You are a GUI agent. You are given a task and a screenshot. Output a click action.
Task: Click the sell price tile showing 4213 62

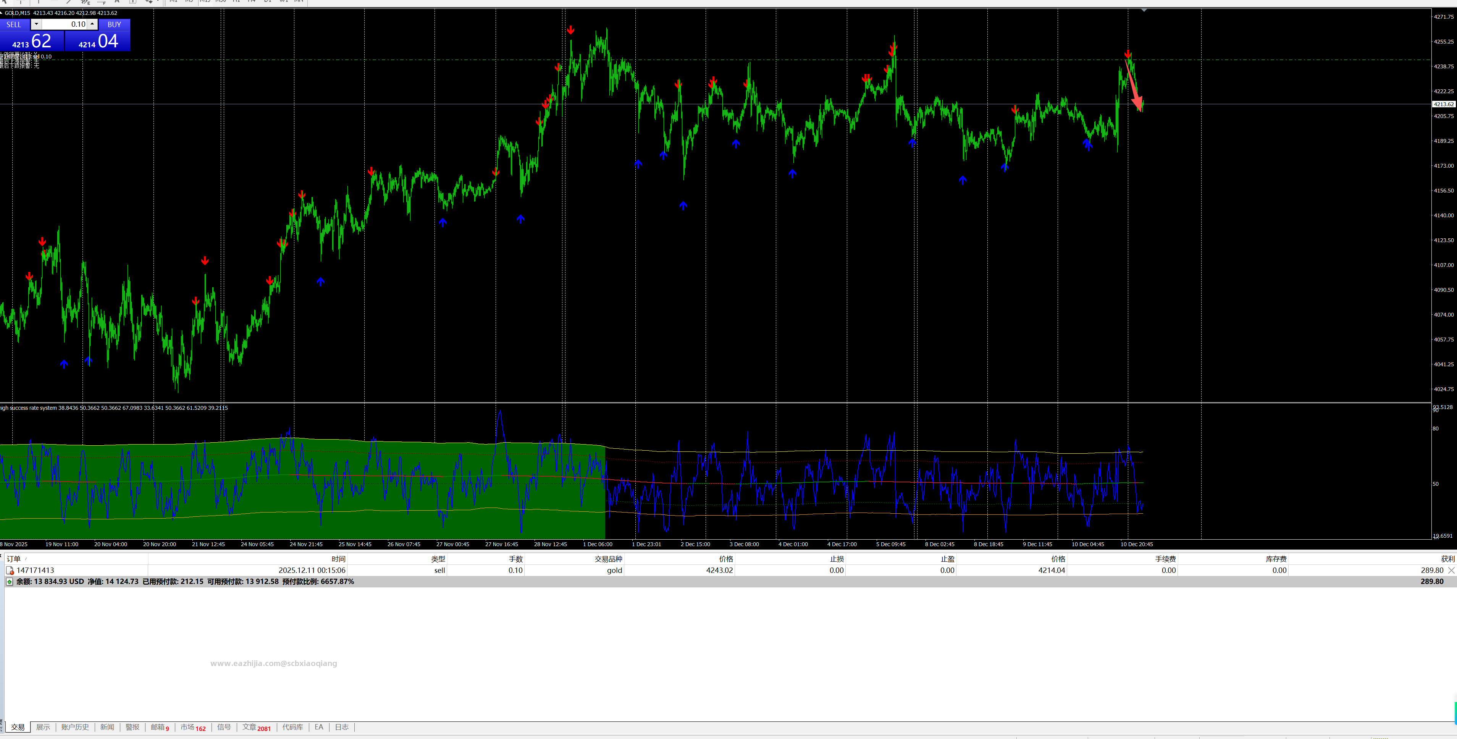pyautogui.click(x=32, y=41)
